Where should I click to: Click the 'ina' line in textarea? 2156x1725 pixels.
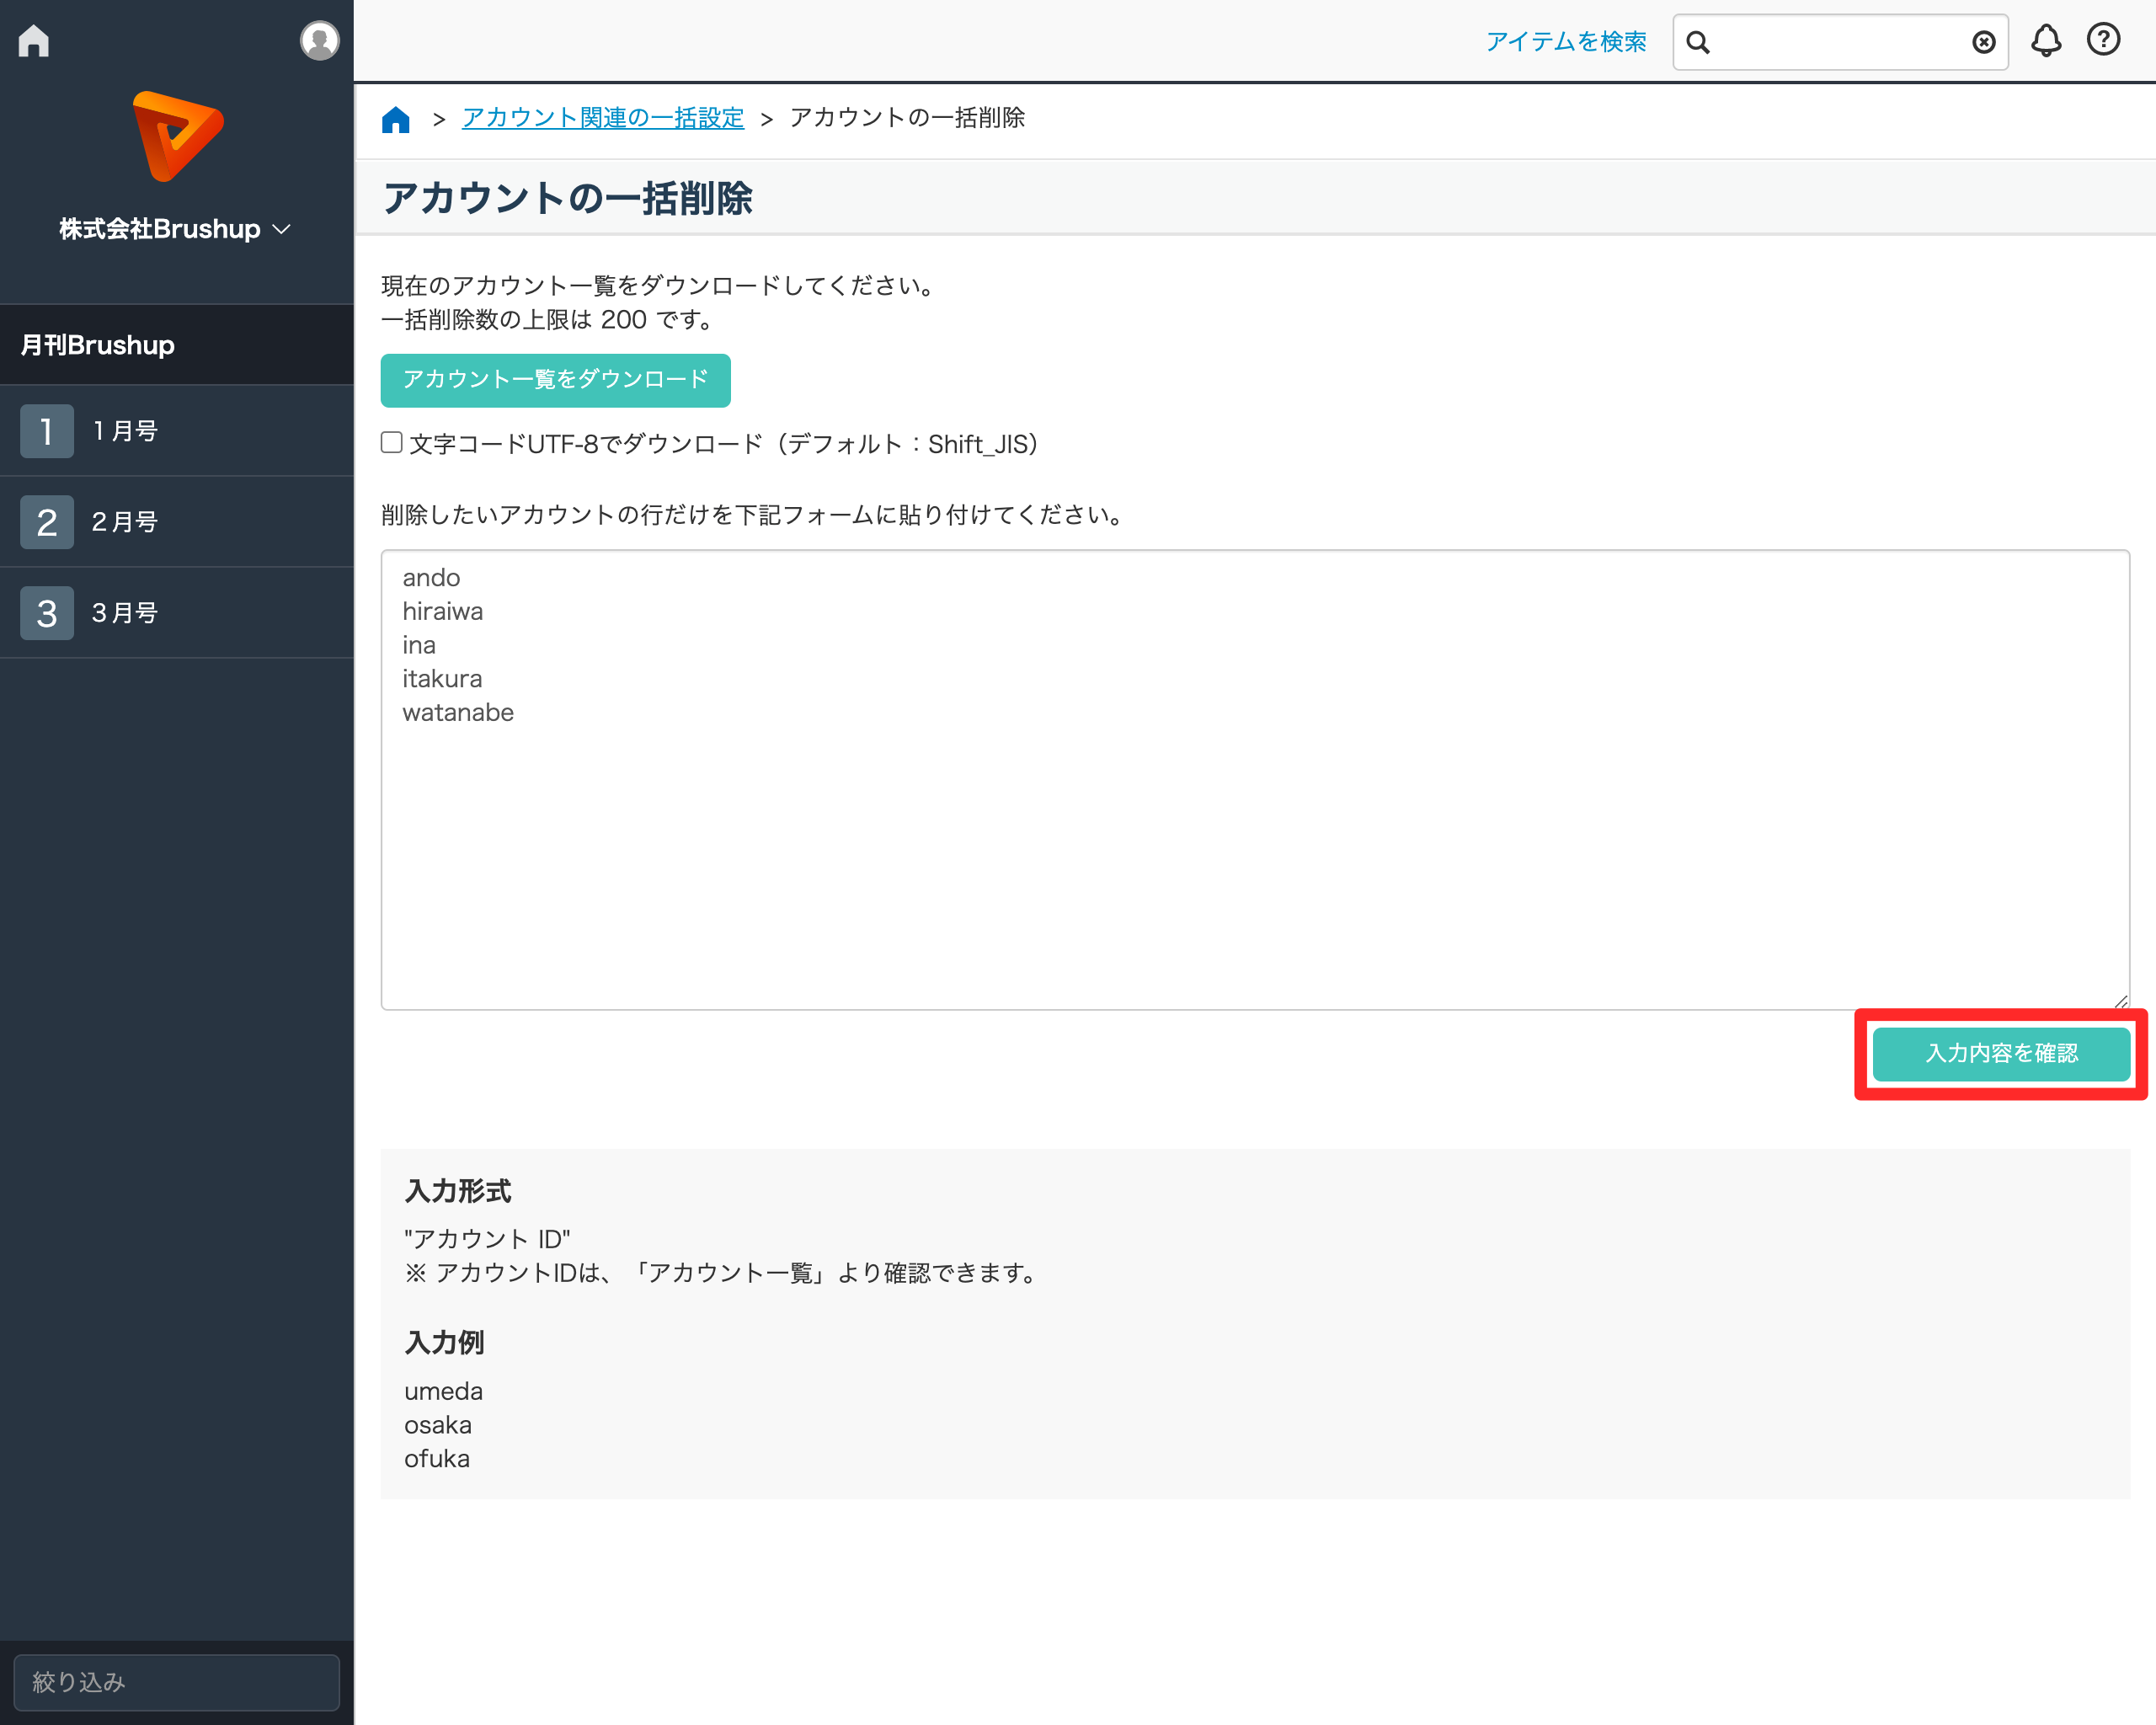click(419, 646)
